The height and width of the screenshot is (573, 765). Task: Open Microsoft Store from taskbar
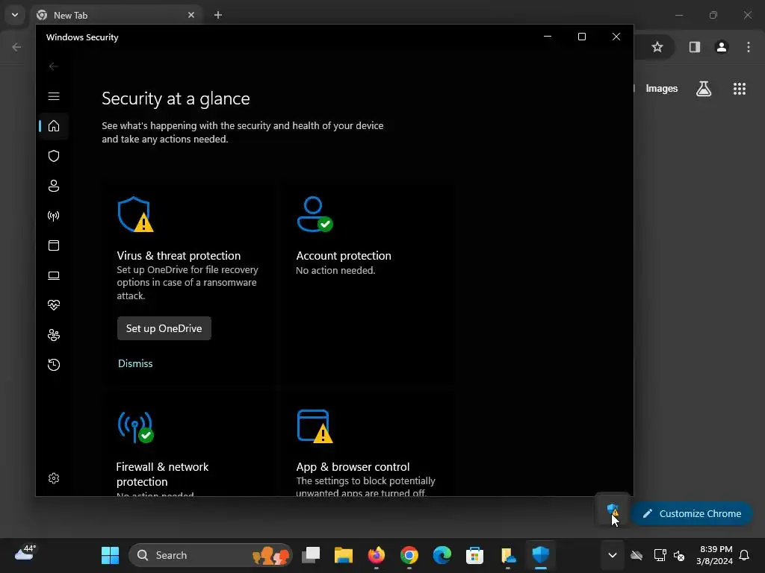click(x=474, y=555)
